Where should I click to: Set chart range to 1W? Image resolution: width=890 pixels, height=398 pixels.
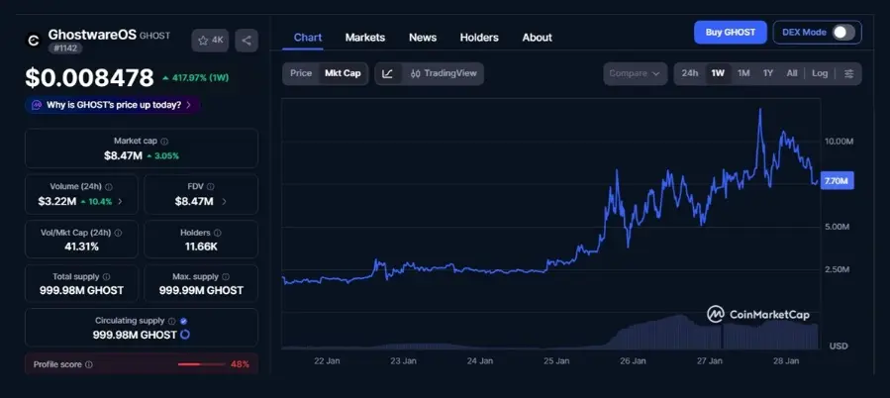(718, 73)
